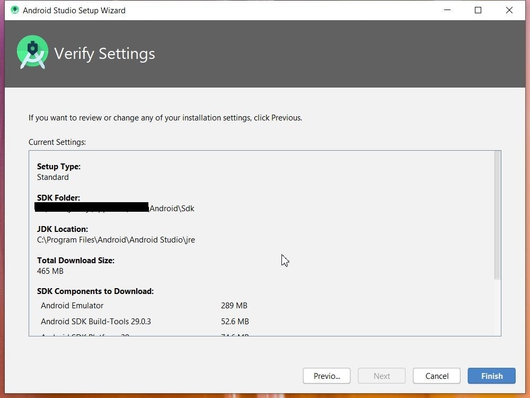Screen dimensions: 530x398
Task: Click the Current Settings vertical scrollbar thumb
Action: coord(497,215)
